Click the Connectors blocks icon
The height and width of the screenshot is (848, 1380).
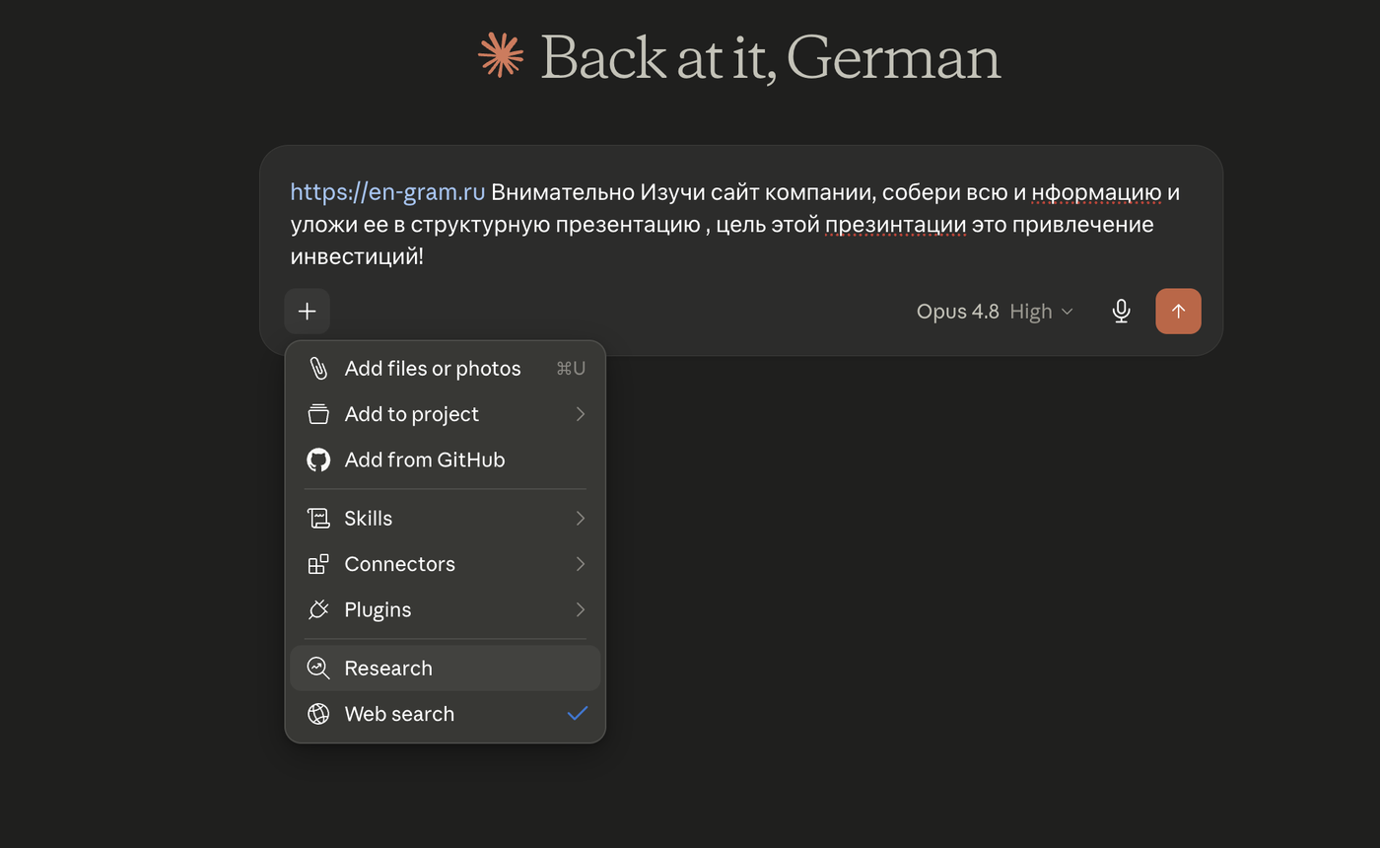click(x=318, y=564)
